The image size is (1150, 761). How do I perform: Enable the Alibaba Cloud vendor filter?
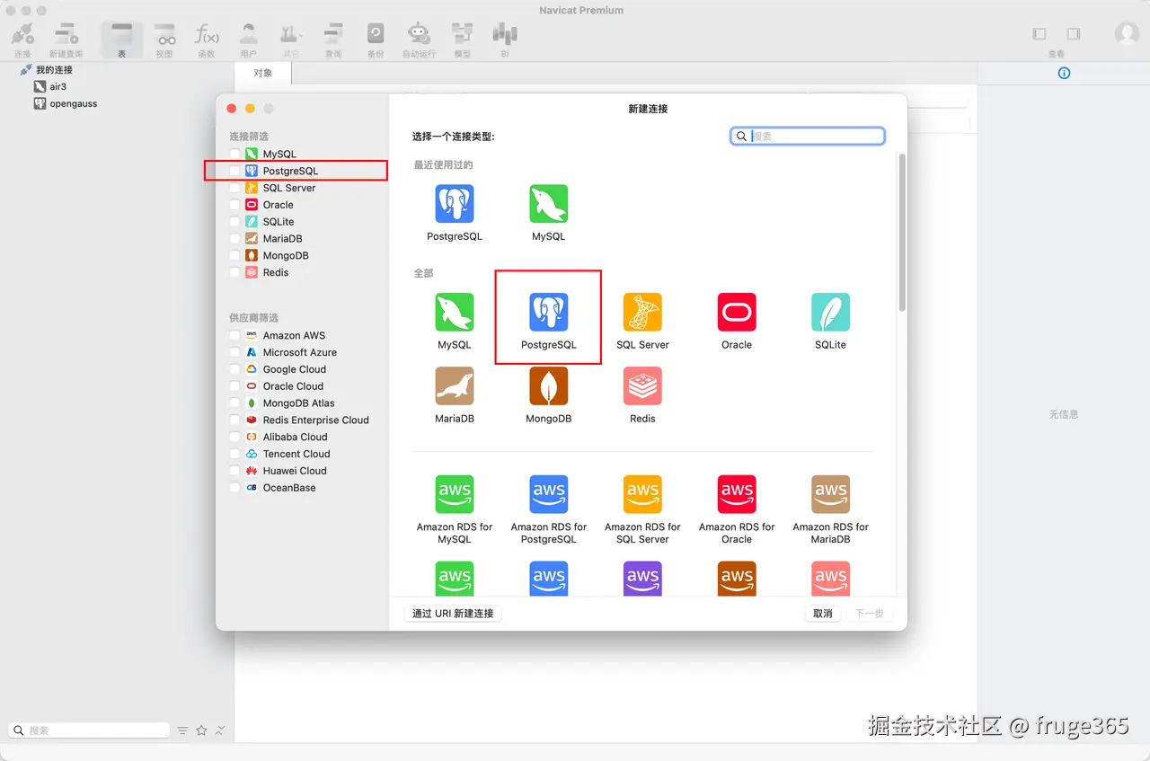click(x=235, y=437)
